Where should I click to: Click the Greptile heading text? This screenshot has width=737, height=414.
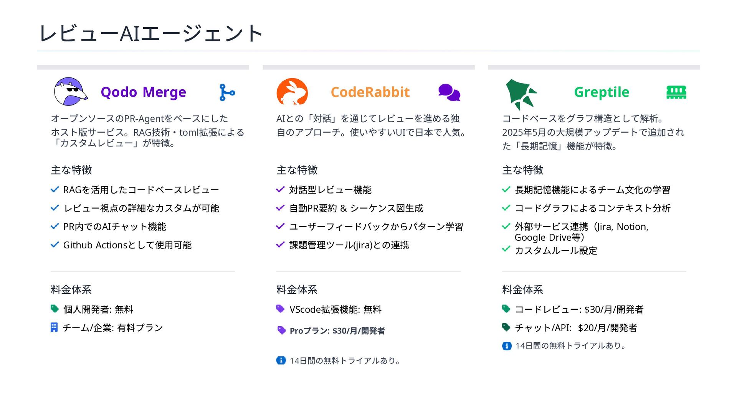[x=601, y=92]
